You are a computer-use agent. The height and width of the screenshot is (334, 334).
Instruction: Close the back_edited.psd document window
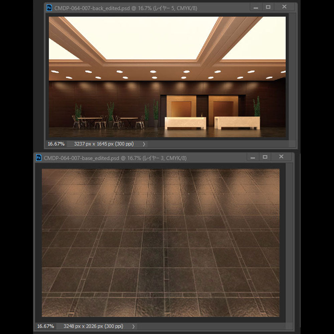(x=284, y=7)
